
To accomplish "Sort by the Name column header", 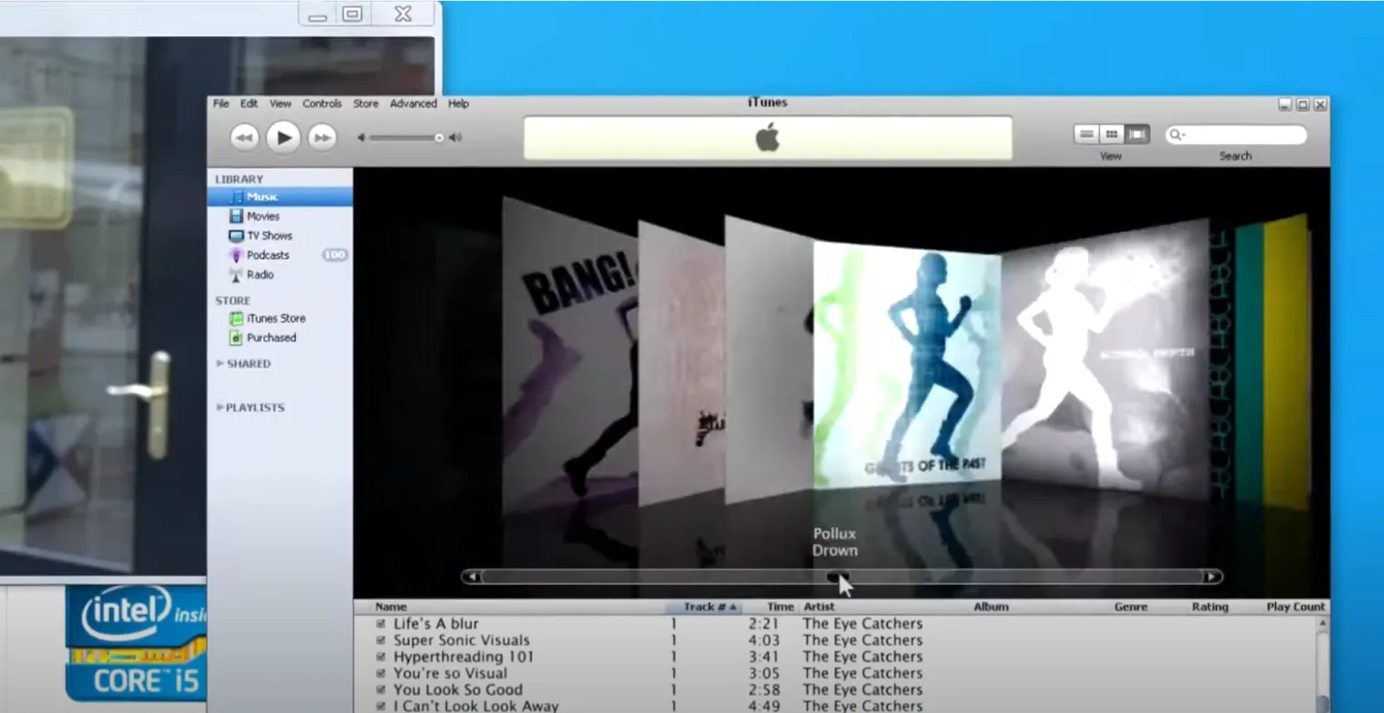I will coord(510,606).
